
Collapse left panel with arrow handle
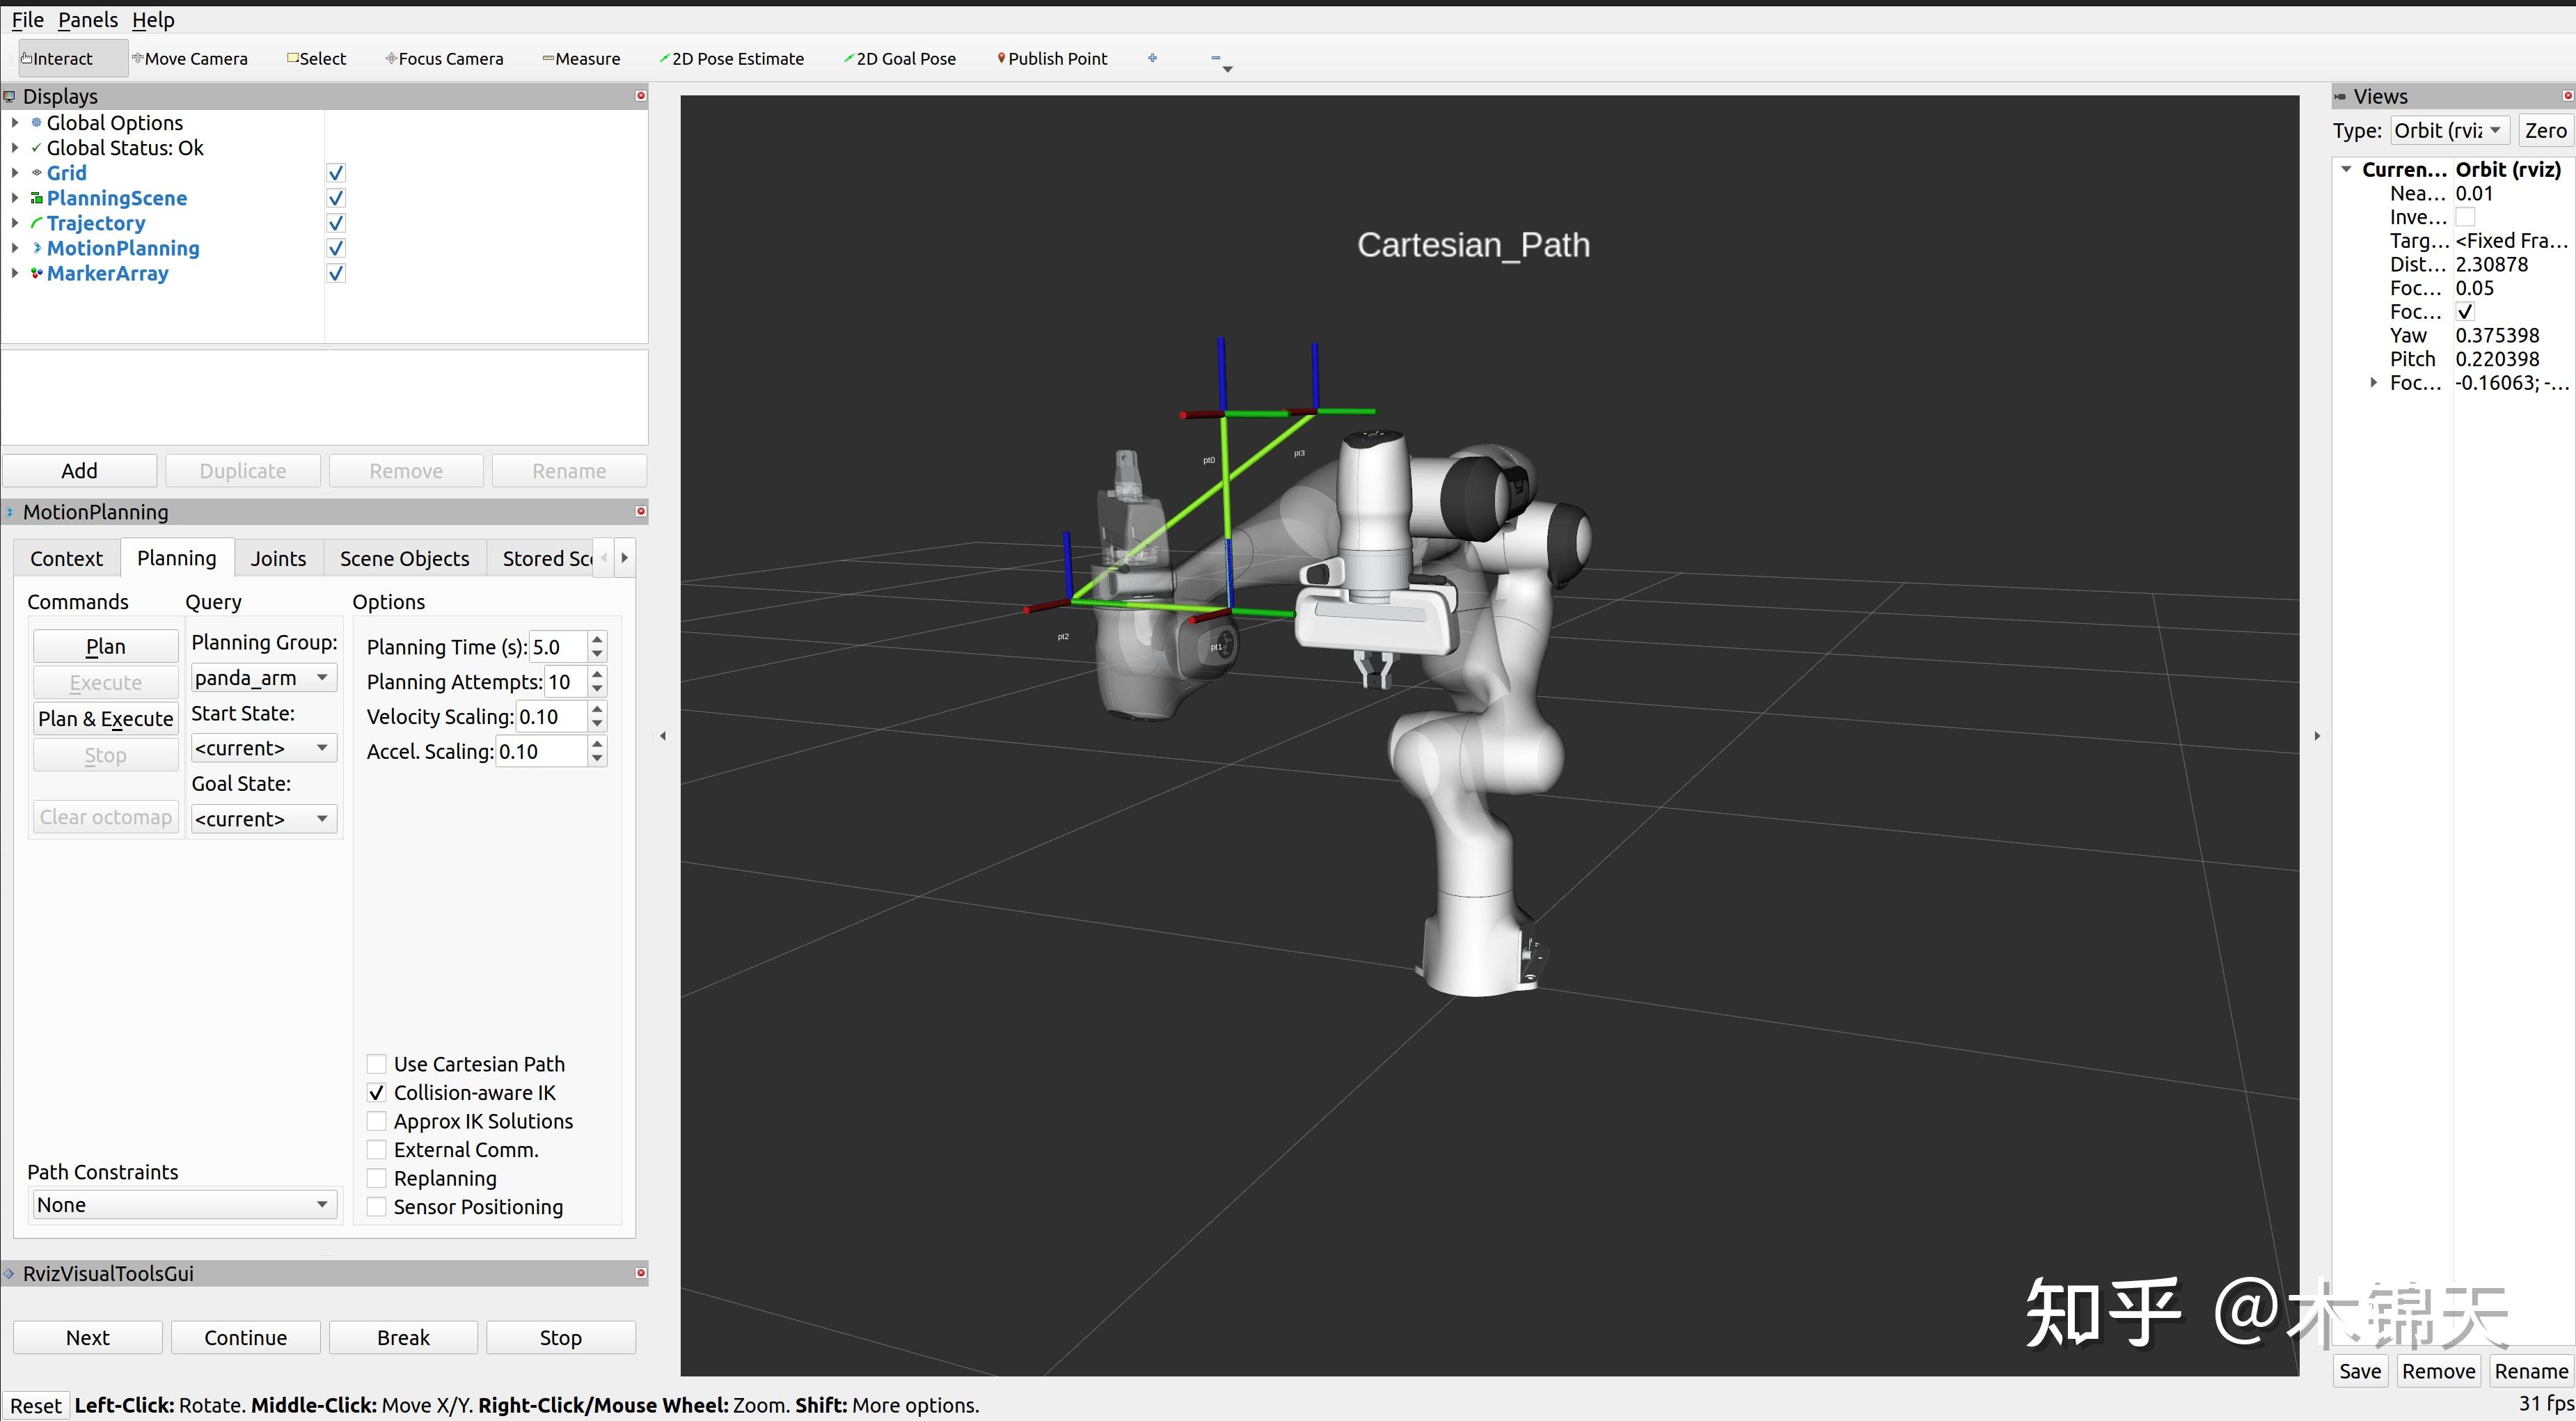click(x=663, y=736)
